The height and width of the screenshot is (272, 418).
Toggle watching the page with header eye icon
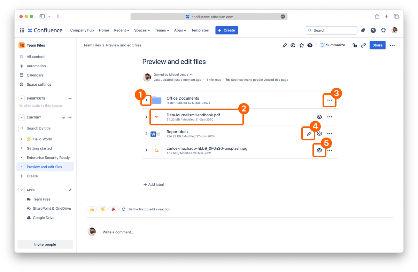coord(310,45)
